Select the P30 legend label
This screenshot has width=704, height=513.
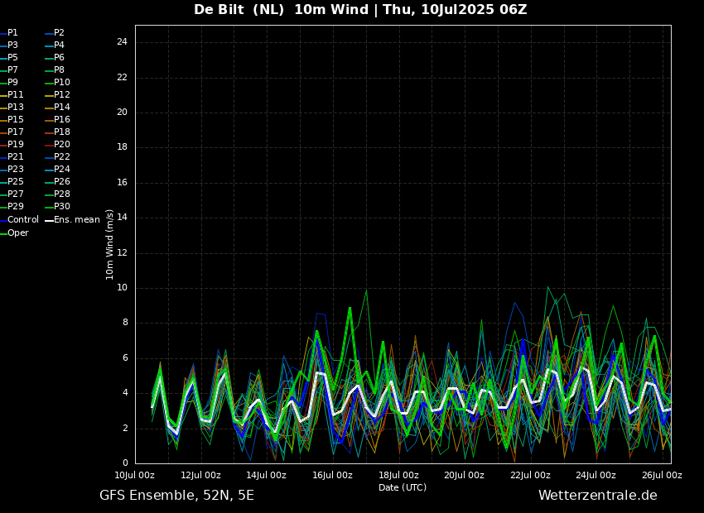pos(62,207)
